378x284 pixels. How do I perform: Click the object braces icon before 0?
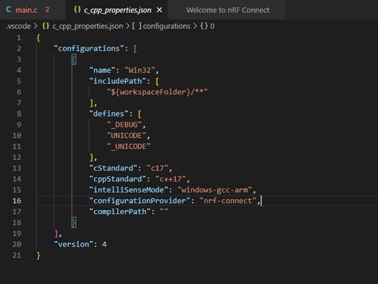[204, 26]
